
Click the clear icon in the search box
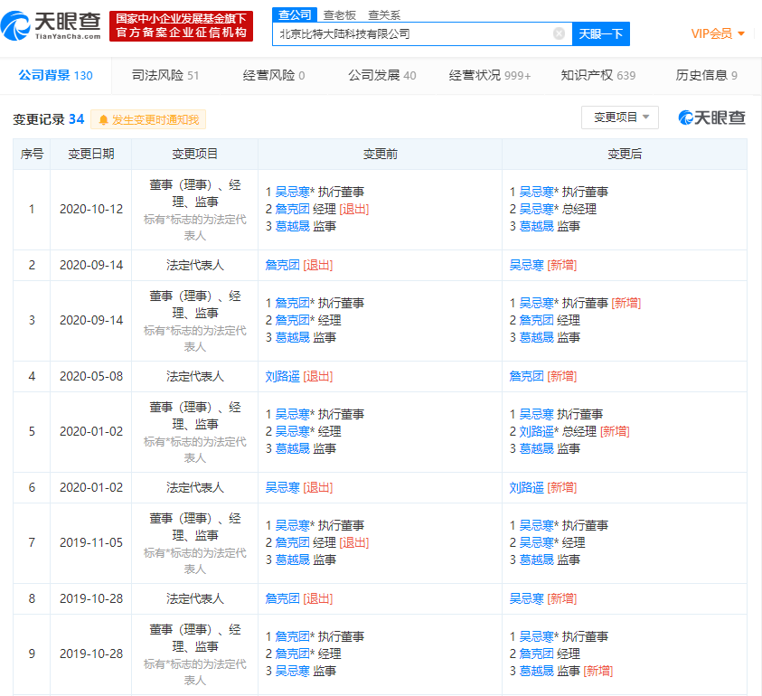(x=559, y=33)
